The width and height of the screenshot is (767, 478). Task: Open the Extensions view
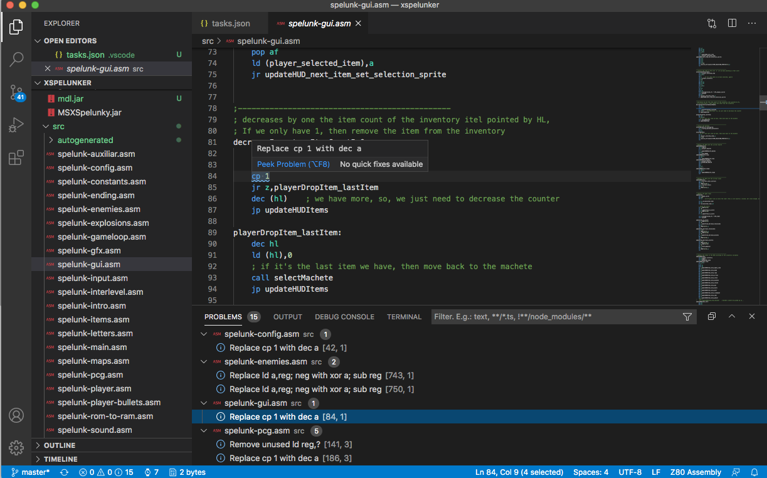click(x=16, y=158)
